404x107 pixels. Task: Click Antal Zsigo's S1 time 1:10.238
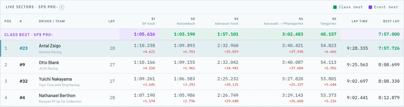tap(144, 46)
